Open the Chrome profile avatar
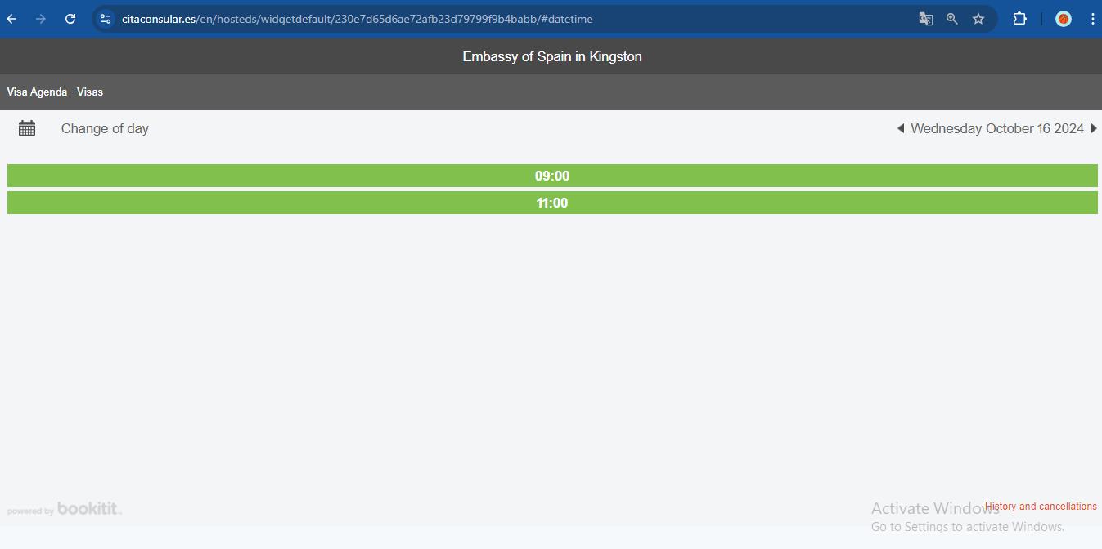This screenshot has height=549, width=1102. (1063, 19)
